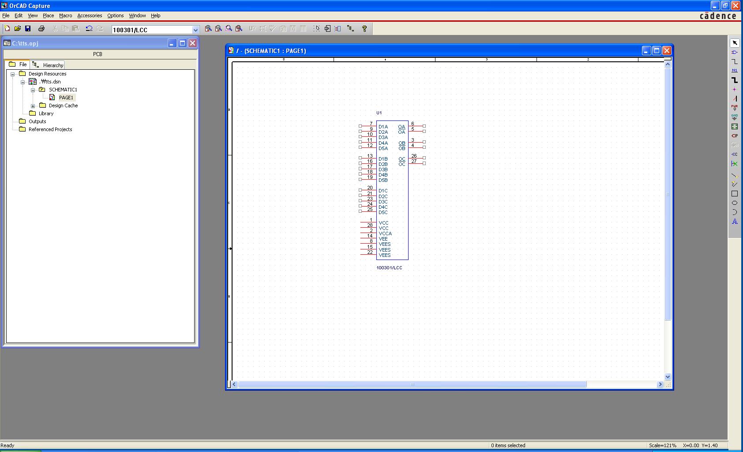743x452 pixels.
Task: Select the Place Off-Page Connector tool
Action: [x=735, y=154]
